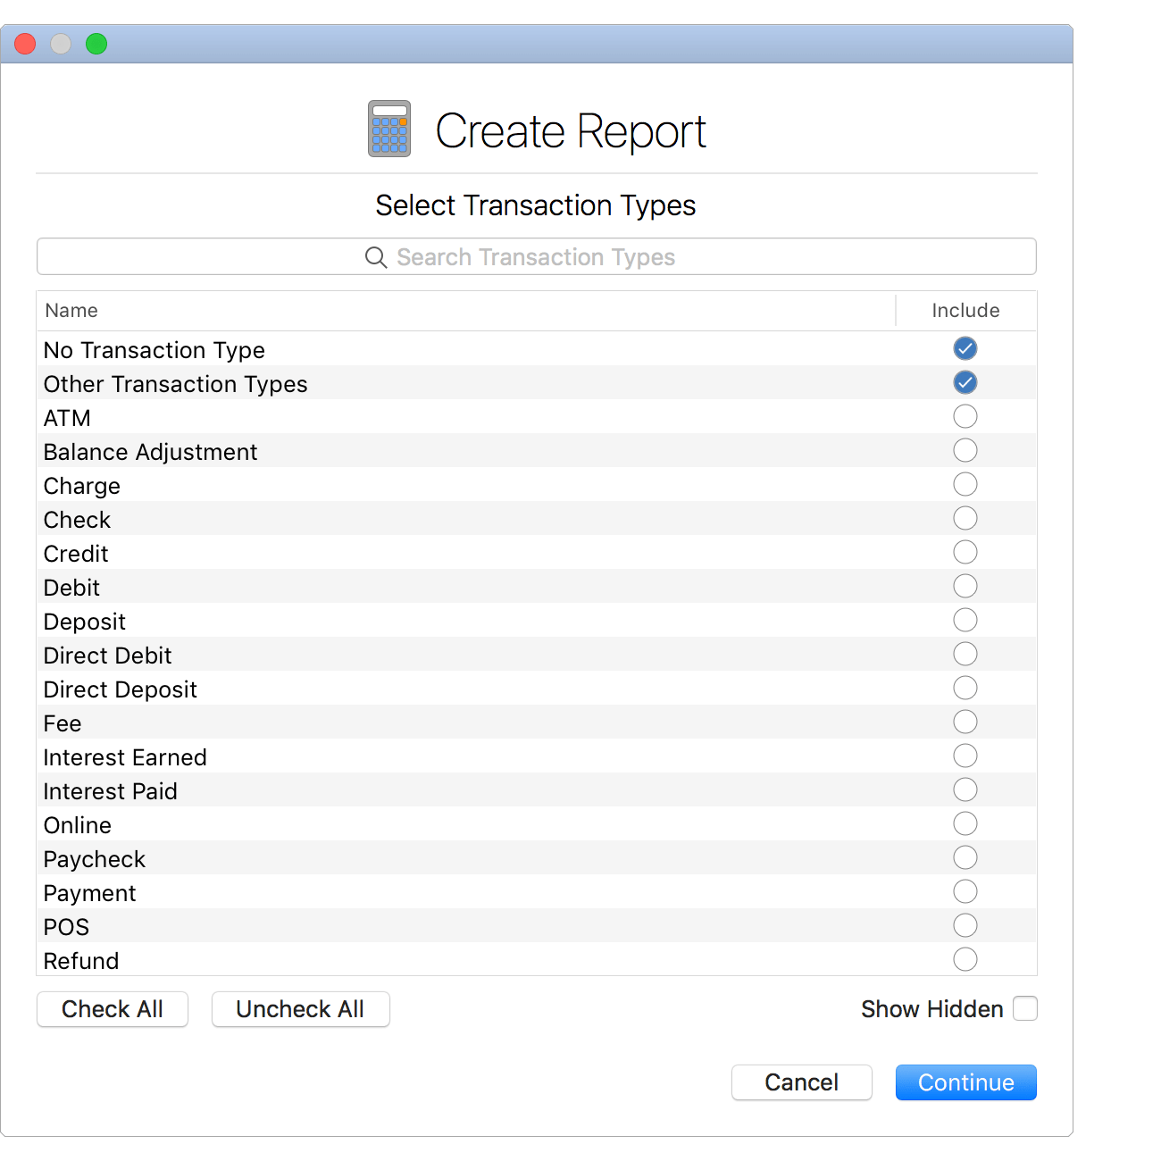Image resolution: width=1161 pixels, height=1161 pixels.
Task: Click Continue to proceed
Action: coord(965,1082)
